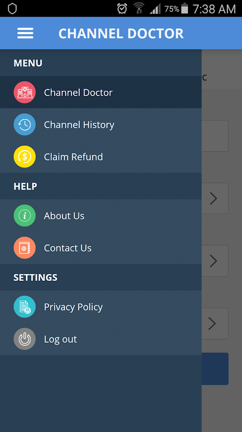Screen dimensions: 242x432
Task: Click the yellow Claim Refund dollar icon
Action: point(25,157)
